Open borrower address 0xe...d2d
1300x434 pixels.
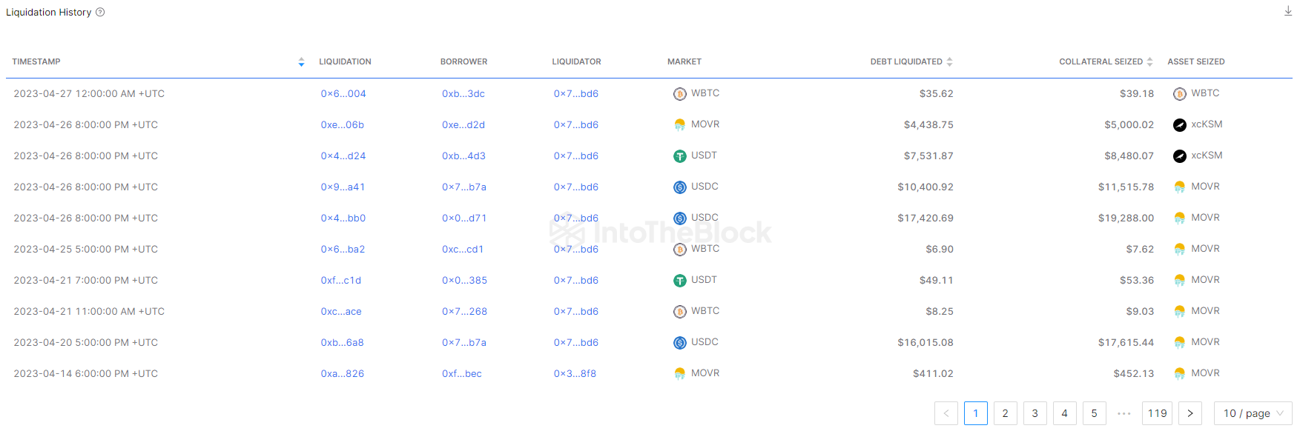463,125
